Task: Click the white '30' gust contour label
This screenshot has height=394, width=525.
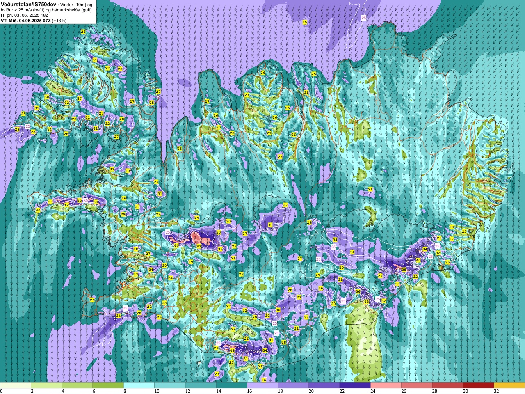Action: [x=86, y=200]
